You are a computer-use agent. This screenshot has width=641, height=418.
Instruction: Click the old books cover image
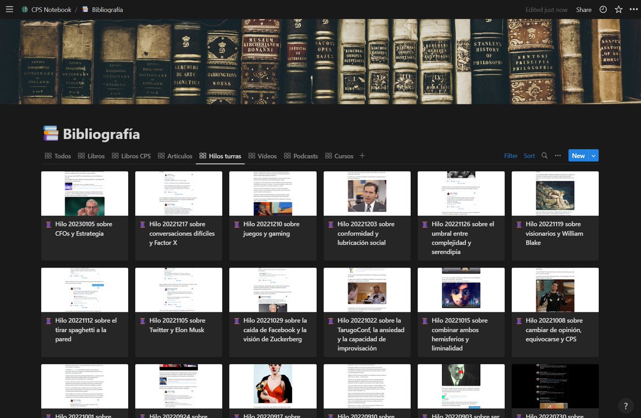click(320, 61)
